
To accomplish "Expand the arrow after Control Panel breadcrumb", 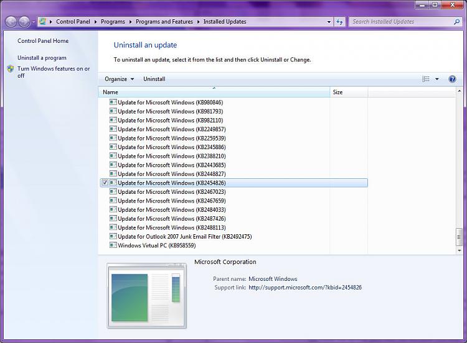I will tap(95, 22).
